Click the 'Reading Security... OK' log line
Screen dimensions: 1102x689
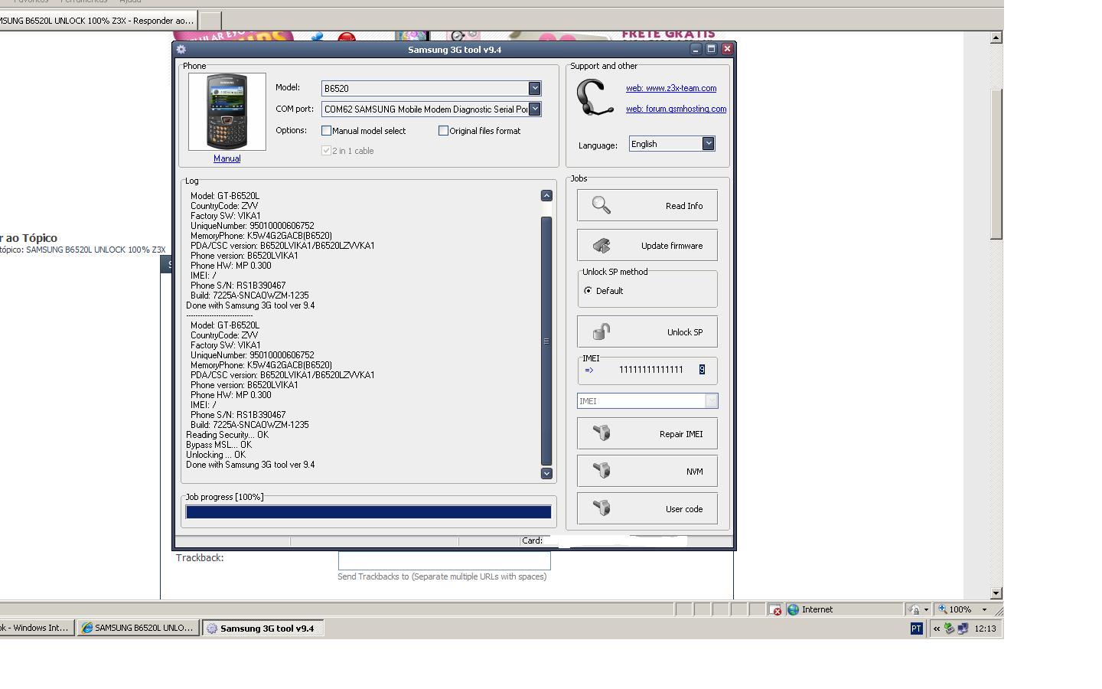(227, 435)
